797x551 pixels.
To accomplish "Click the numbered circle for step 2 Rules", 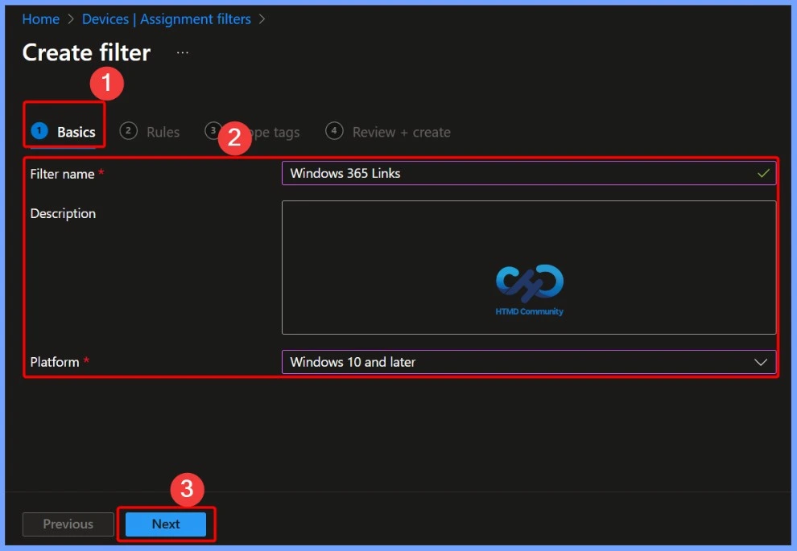I will [x=128, y=131].
